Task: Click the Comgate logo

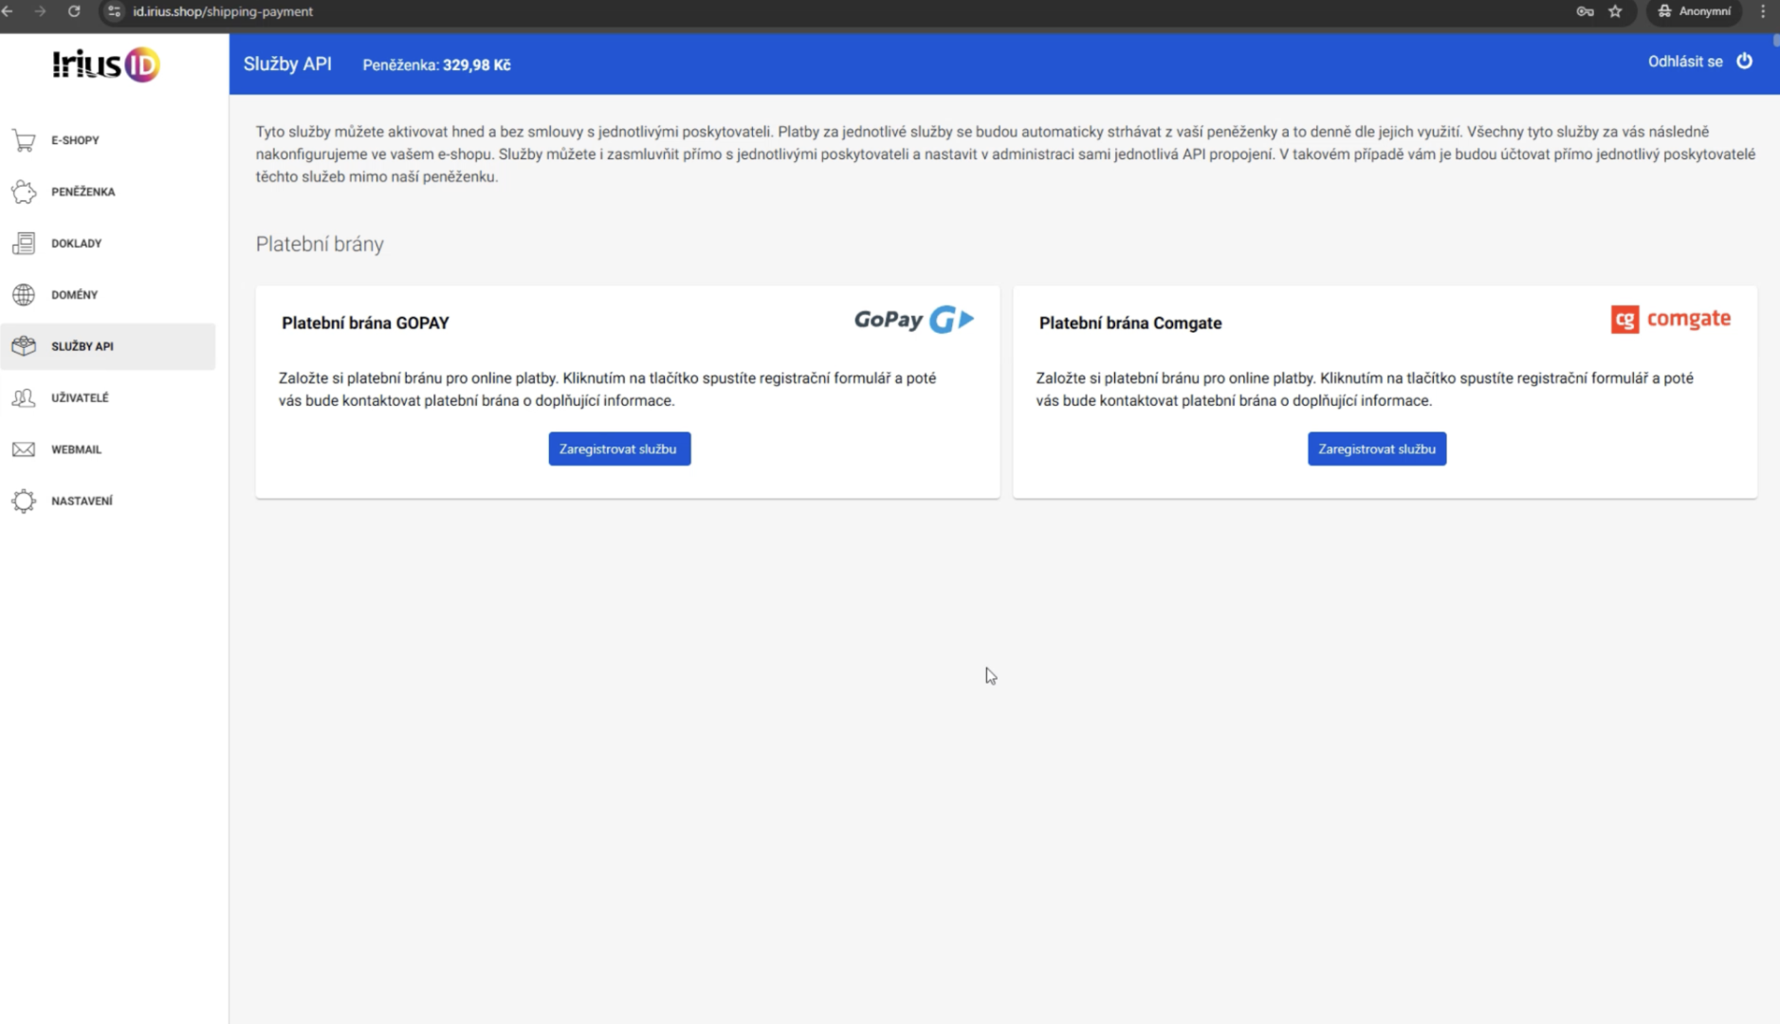Action: pos(1670,320)
